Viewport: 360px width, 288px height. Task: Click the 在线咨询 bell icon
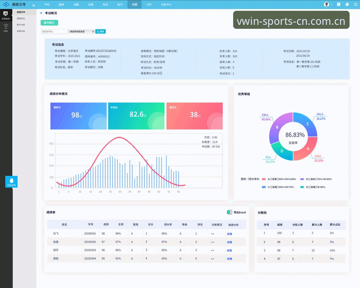tap(11, 181)
